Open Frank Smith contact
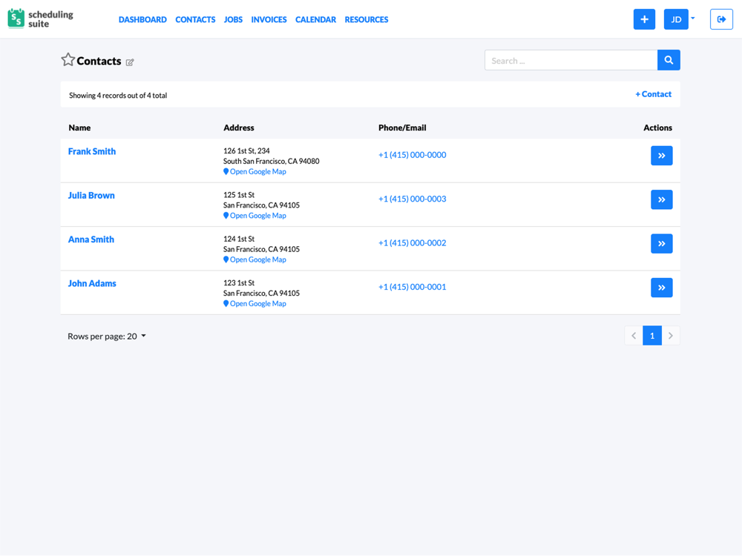This screenshot has height=556, width=742. [92, 151]
